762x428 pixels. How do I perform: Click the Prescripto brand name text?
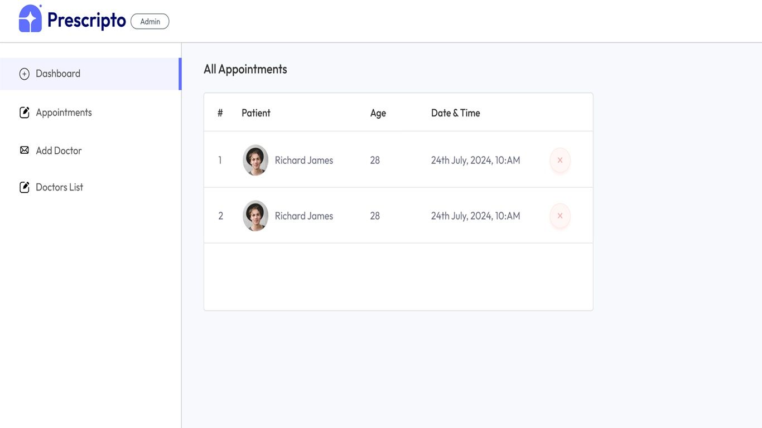click(x=86, y=20)
